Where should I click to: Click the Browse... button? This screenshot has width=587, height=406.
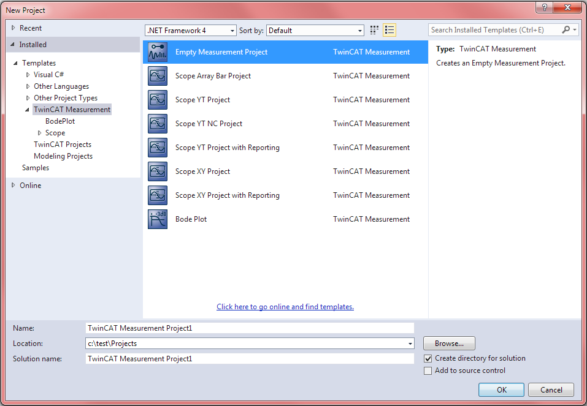[x=449, y=344]
